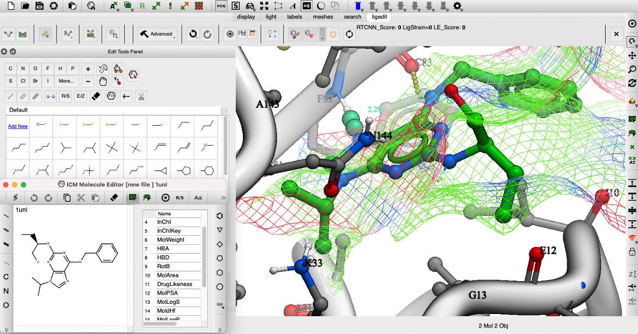Select triangle ring template in Molecule Editor
The width and height of the screenshot is (638, 334).
pos(220,230)
